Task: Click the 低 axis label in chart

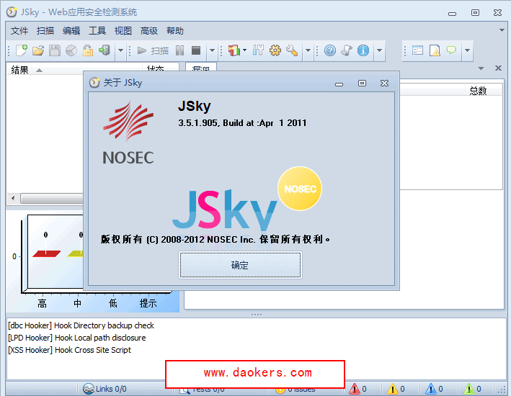Action: tap(112, 303)
